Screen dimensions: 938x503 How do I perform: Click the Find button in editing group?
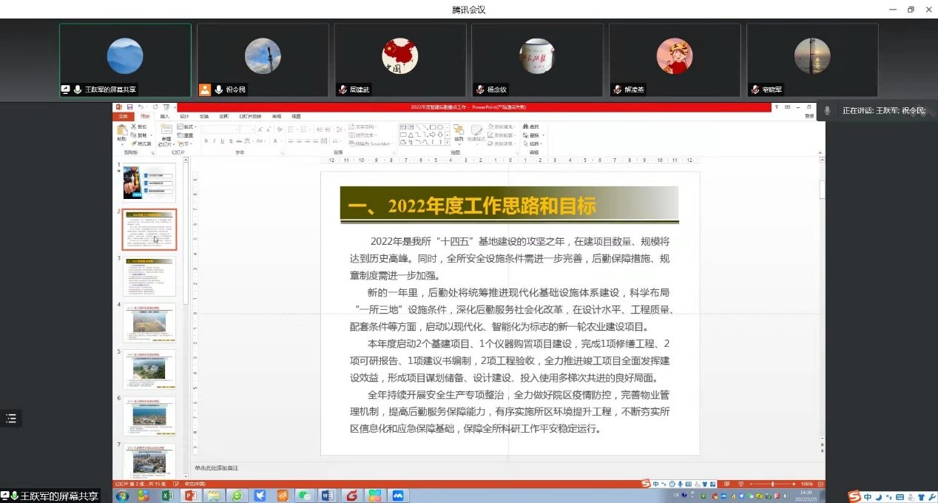point(533,126)
